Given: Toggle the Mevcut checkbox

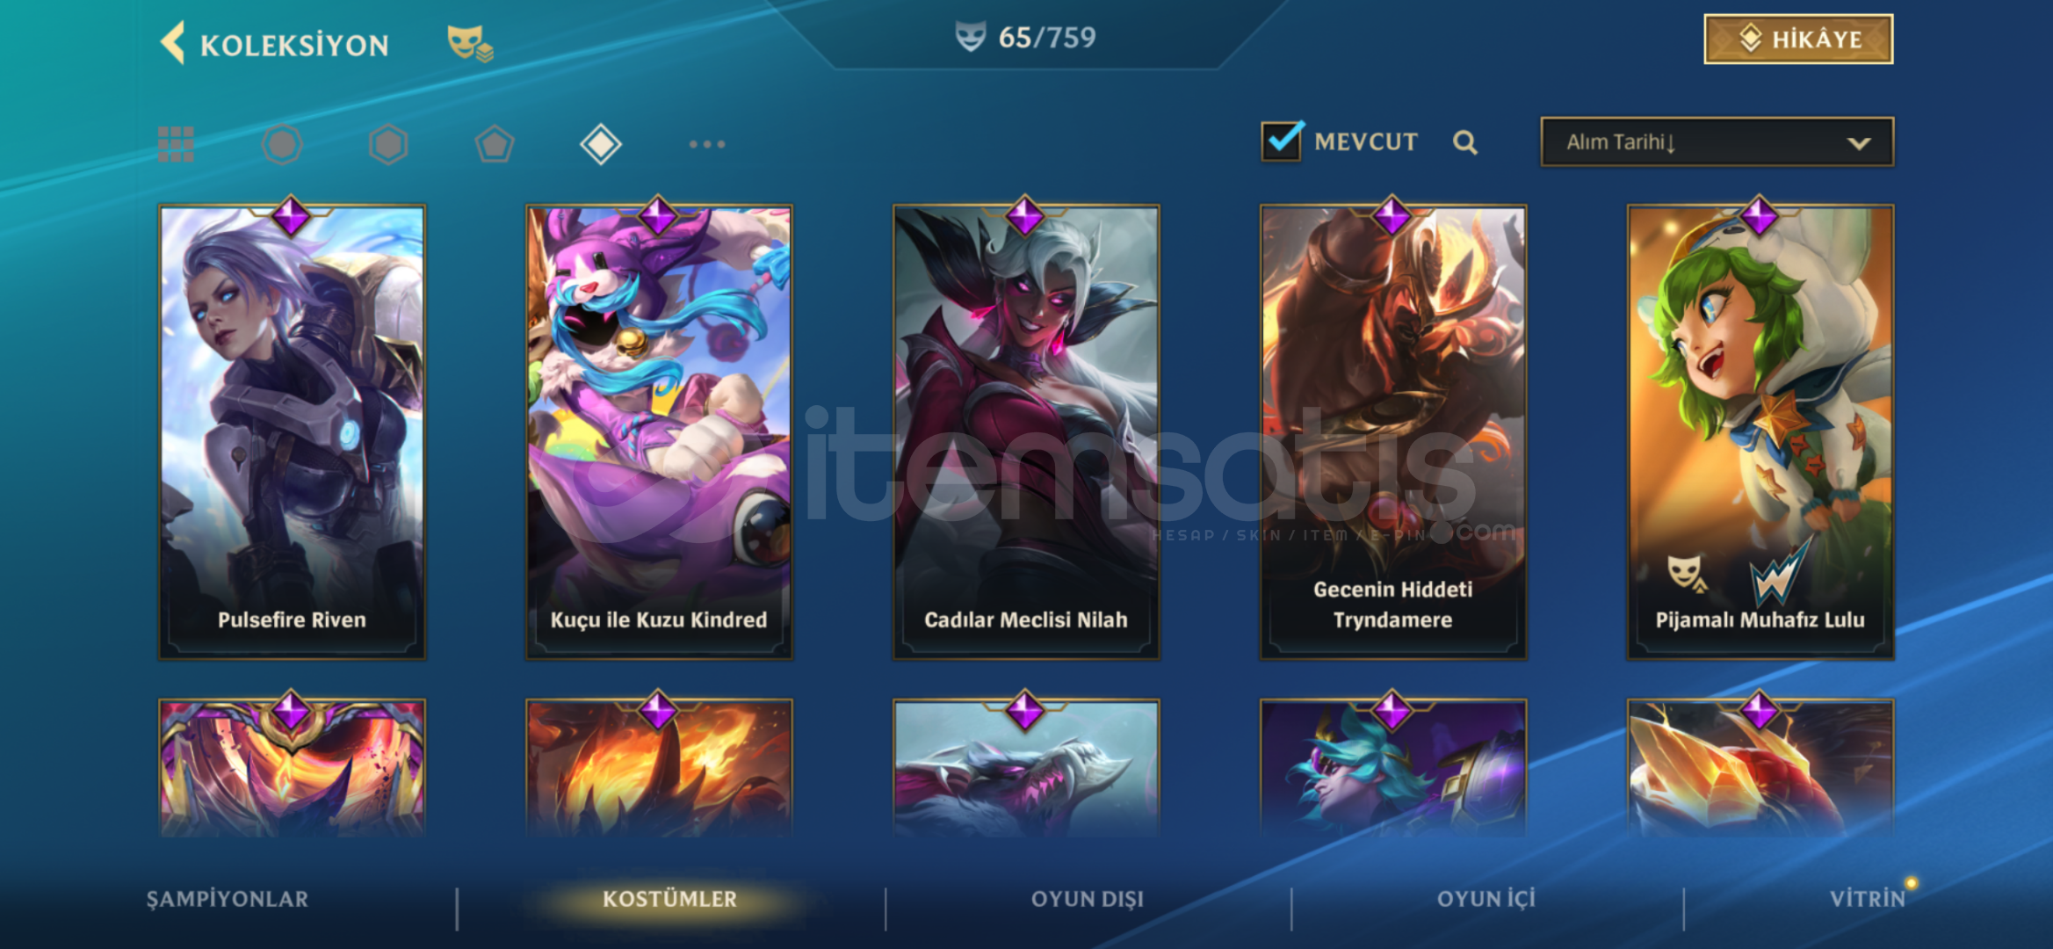Looking at the screenshot, I should click(x=1282, y=141).
